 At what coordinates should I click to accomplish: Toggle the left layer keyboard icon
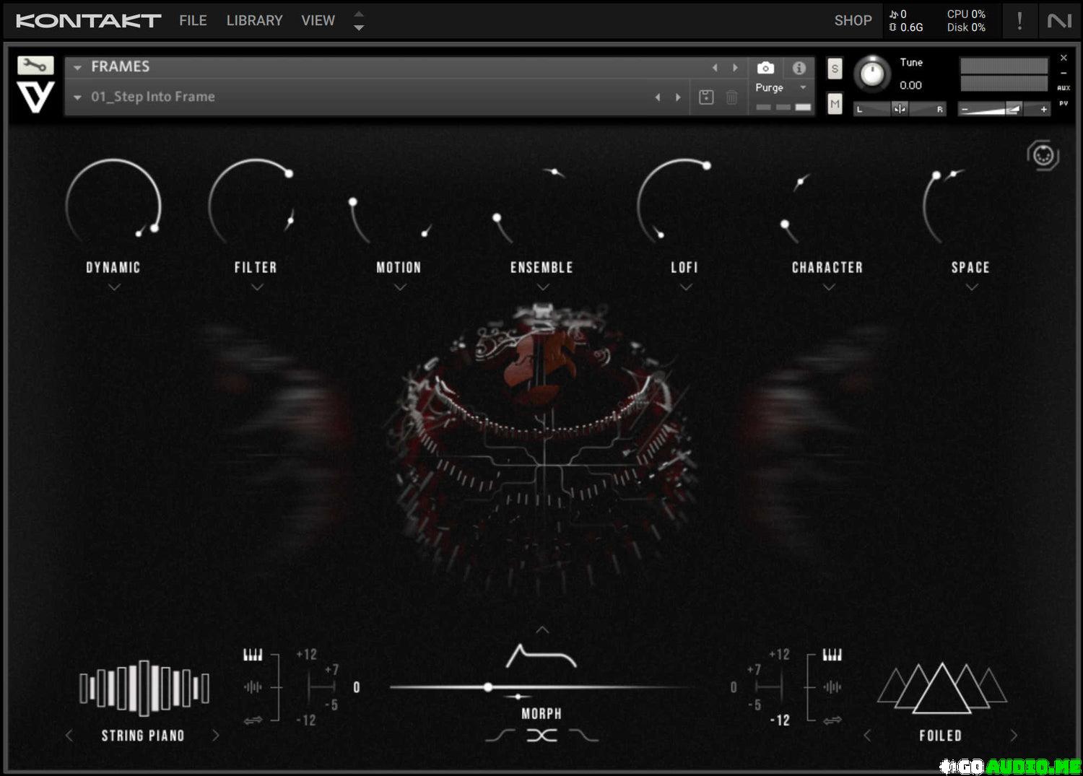click(x=253, y=655)
